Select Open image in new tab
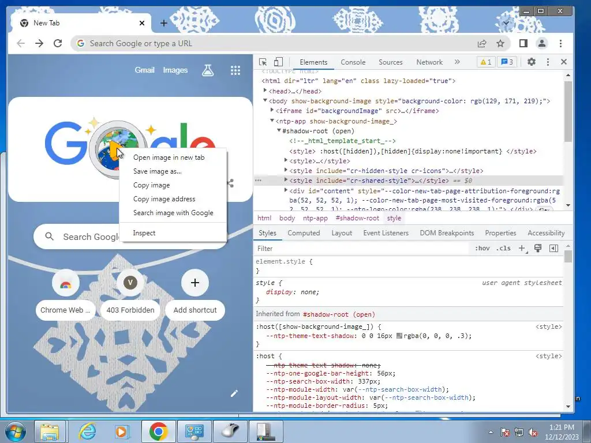The height and width of the screenshot is (443, 591). pyautogui.click(x=173, y=157)
